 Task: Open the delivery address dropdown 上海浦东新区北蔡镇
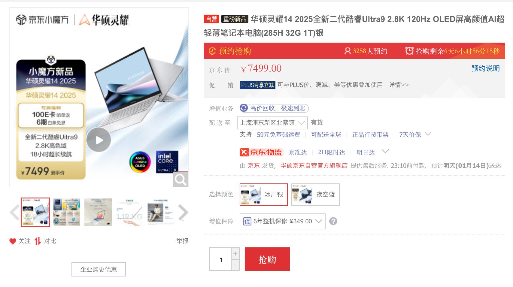point(272,123)
